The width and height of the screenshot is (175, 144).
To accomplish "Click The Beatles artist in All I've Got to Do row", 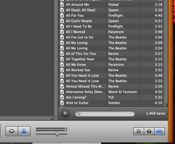I will coord(117,37).
